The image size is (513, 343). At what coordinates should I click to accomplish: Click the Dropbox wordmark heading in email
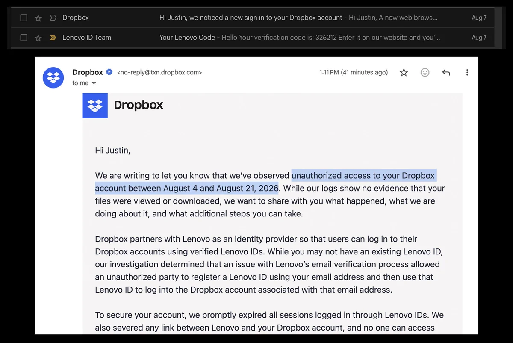pos(139,105)
